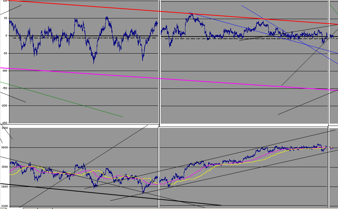338x209 pixels.
Task: Click the 3500 label on lower y-axis
Action: click(x=5, y=167)
